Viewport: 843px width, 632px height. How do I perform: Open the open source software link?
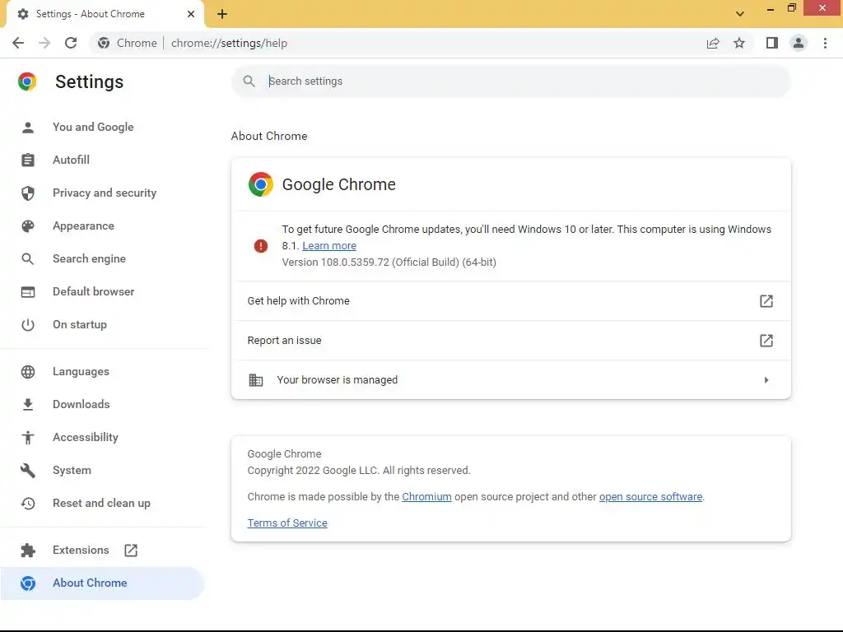pos(650,497)
